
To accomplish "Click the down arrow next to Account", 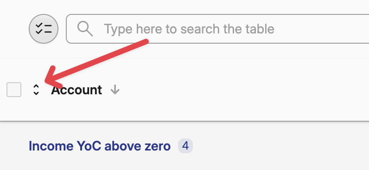I will 115,90.
